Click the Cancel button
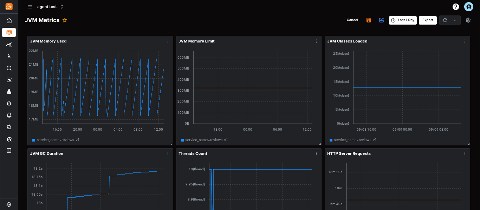 pos(352,20)
